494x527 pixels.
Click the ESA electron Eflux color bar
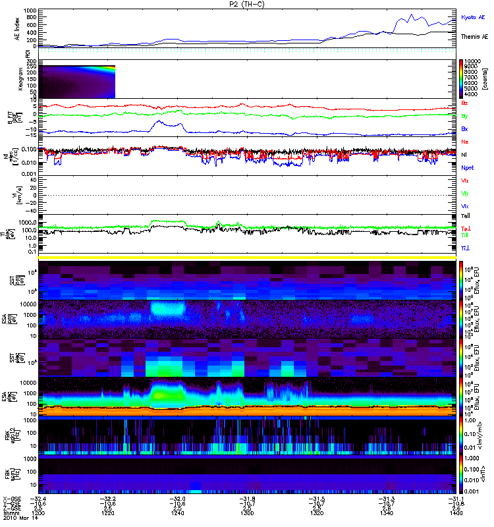(461, 397)
